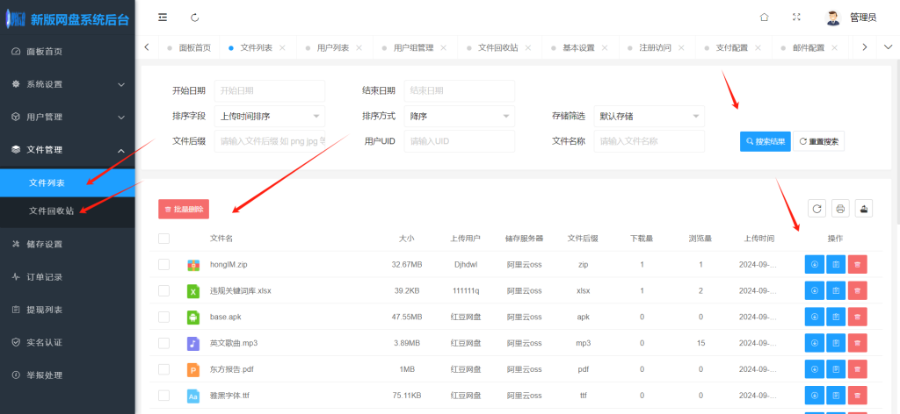Check the box for hongIM.zip row

click(x=164, y=265)
